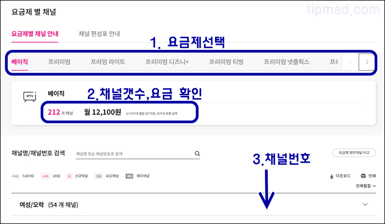This screenshot has height=224, width=385.
Task: Choose the 프리미엄 디즈니+ plan tab
Action: click(x=167, y=62)
